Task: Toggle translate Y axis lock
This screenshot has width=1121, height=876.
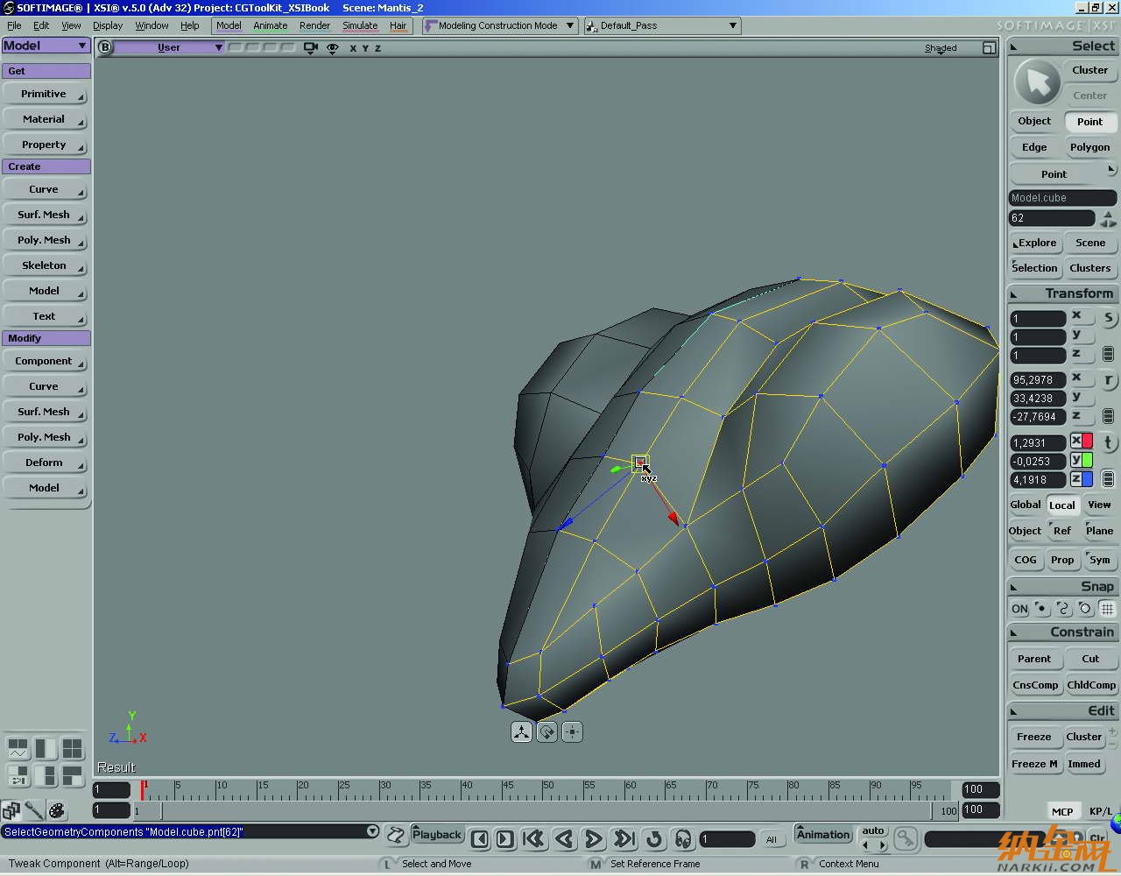Action: pyautogui.click(x=1082, y=460)
